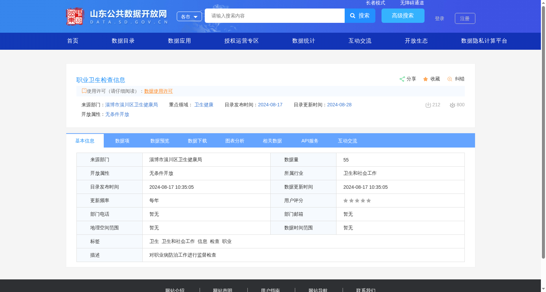The height and width of the screenshot is (292, 546).
Task: Click source department 淄博市淄川区卫生健康局 link
Action: pyautogui.click(x=132, y=105)
